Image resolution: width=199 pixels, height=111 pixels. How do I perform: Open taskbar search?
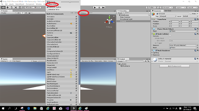click(x=9, y=108)
